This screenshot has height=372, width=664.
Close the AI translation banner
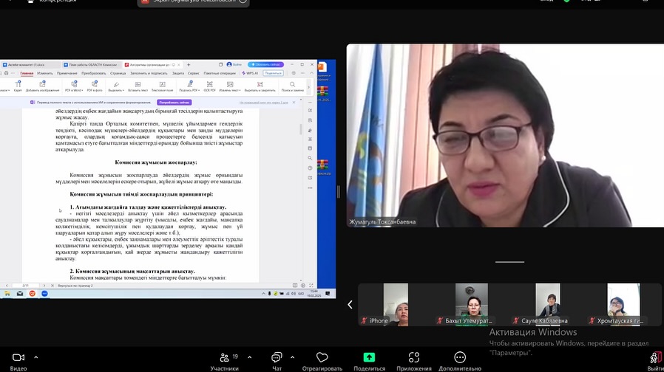coord(294,103)
